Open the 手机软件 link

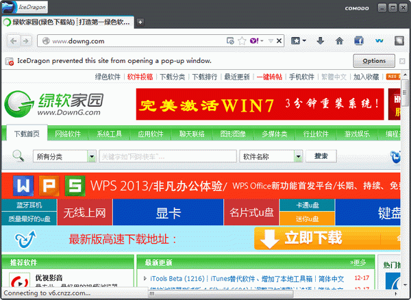(301, 77)
